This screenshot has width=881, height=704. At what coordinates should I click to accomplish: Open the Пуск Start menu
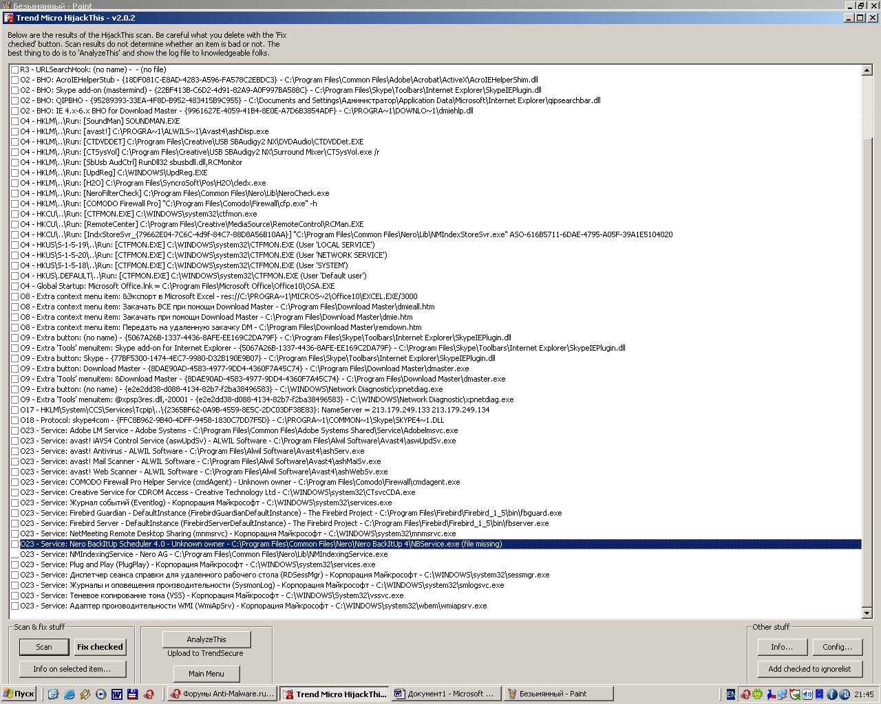19,694
